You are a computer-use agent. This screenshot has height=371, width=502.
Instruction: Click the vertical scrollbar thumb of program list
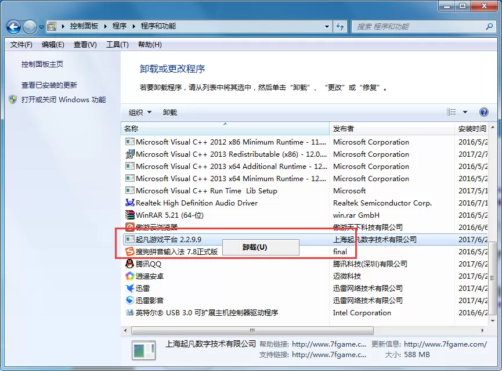(493, 278)
